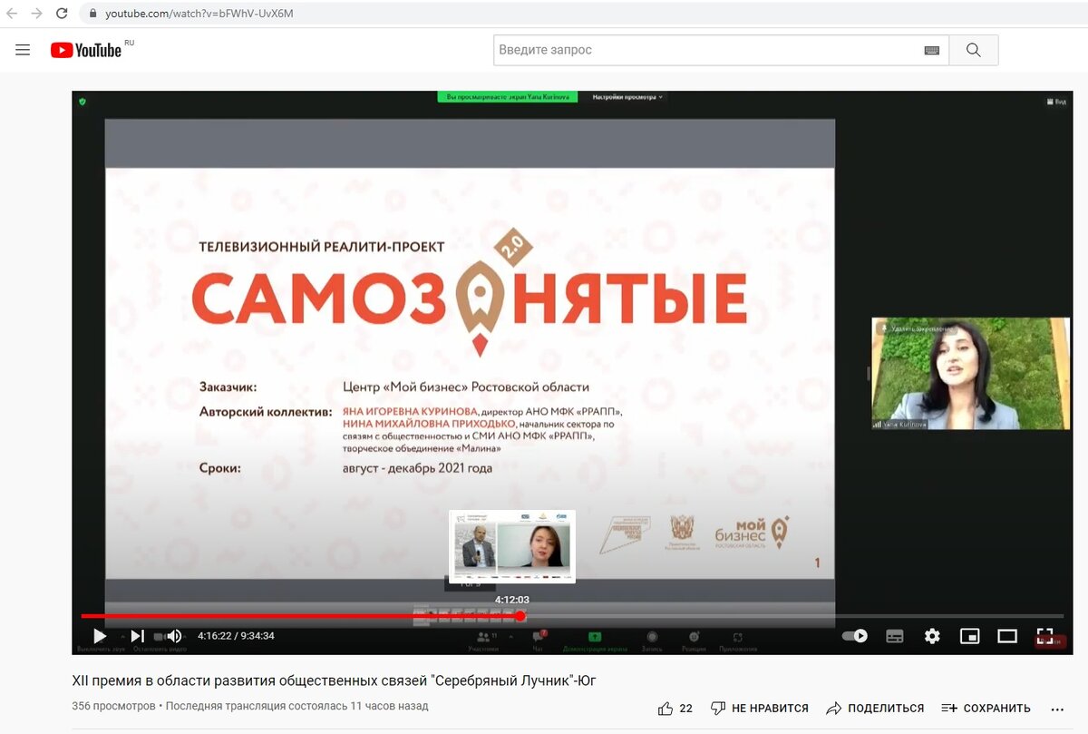This screenshot has height=734, width=1088.
Task: Open the YouTube hamburger guide menu
Action: pos(23,50)
